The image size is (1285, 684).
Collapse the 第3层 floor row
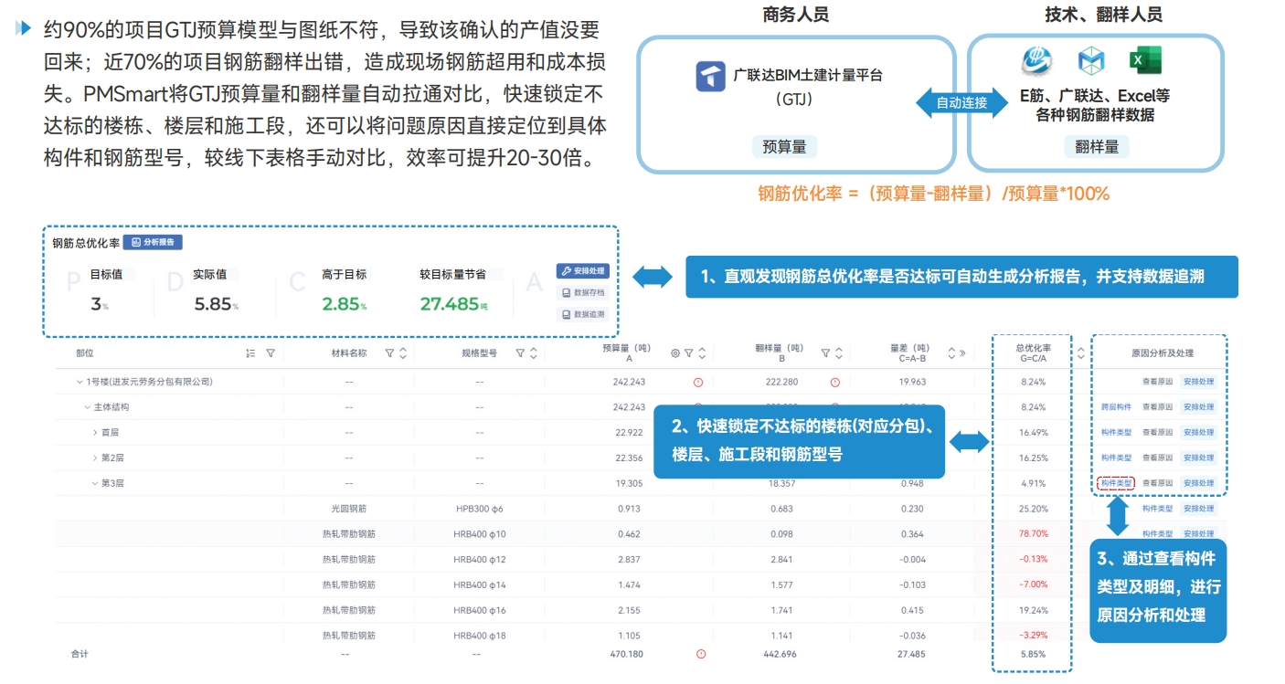95,484
